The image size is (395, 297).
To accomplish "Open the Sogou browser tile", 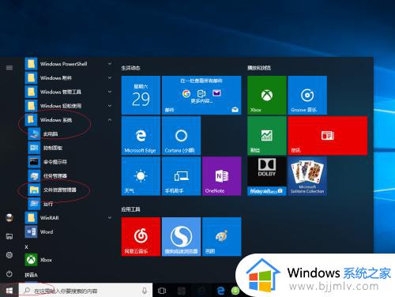I will tap(181, 236).
